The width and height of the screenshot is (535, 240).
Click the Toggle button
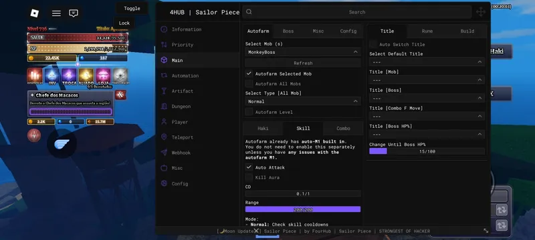[x=132, y=9]
